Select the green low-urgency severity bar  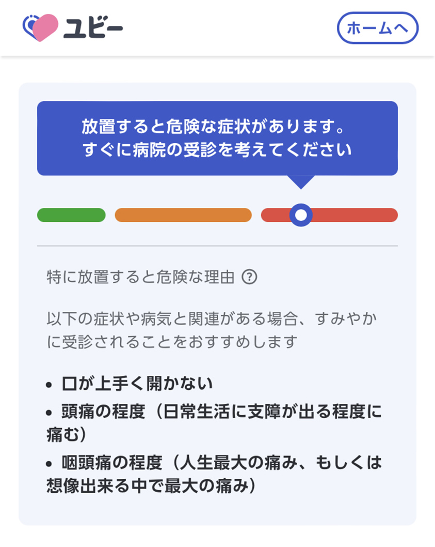[71, 215]
